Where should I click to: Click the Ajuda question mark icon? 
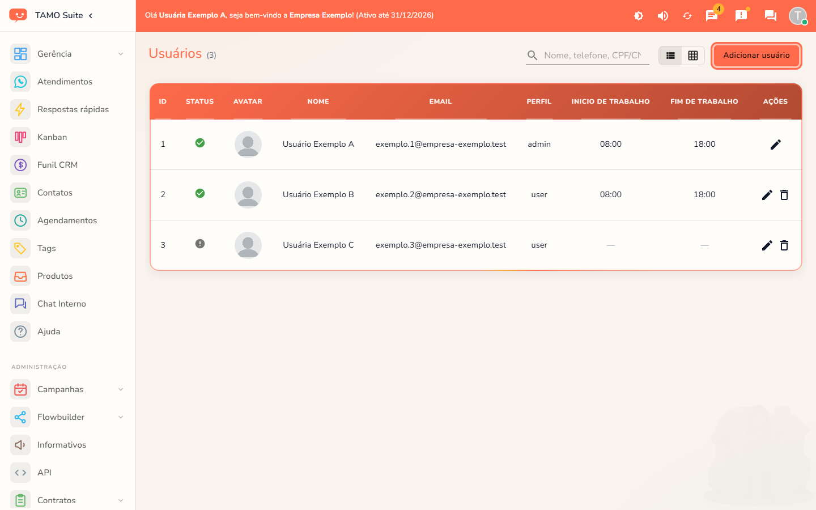(20, 331)
